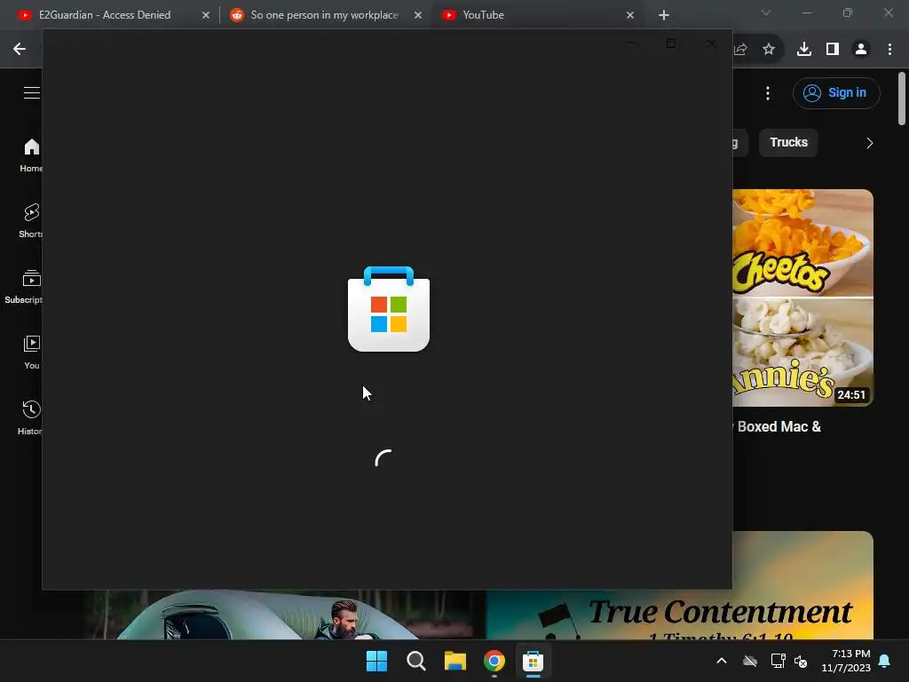Open the Windows Start menu
Viewport: 909px width, 682px height.
[376, 661]
